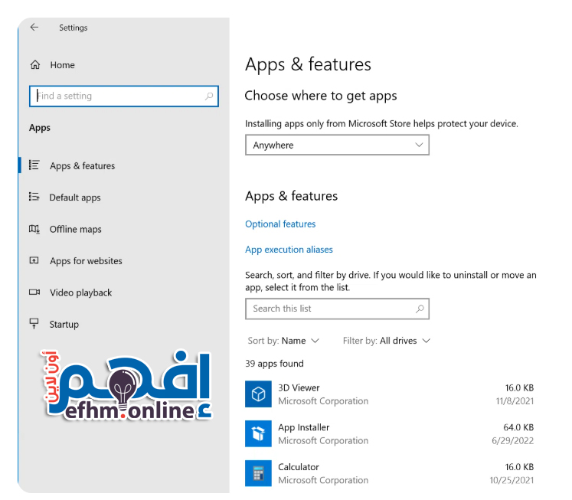Click the Search this list field
The image size is (572, 500).
click(329, 309)
